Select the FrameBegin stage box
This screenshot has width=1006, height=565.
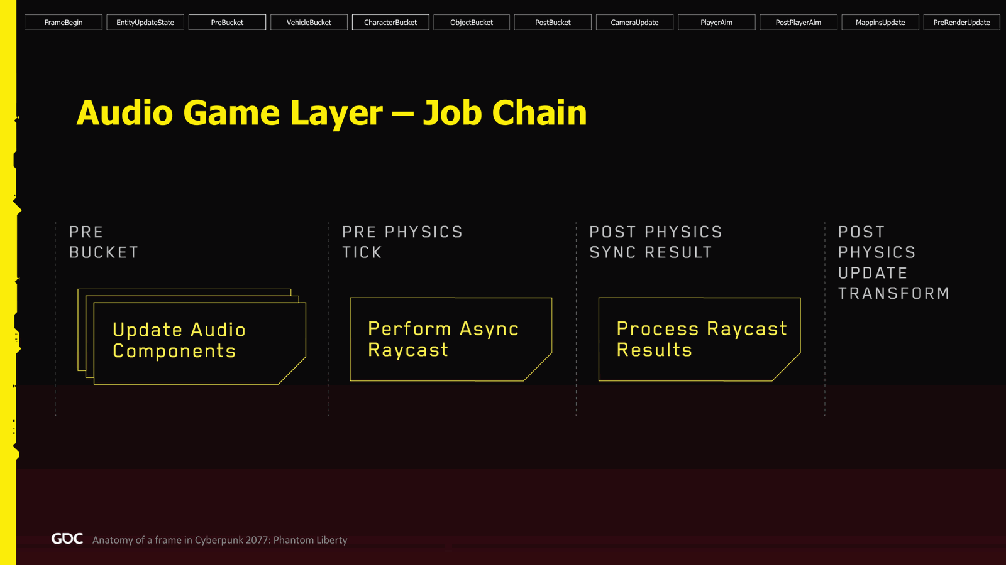coord(64,23)
